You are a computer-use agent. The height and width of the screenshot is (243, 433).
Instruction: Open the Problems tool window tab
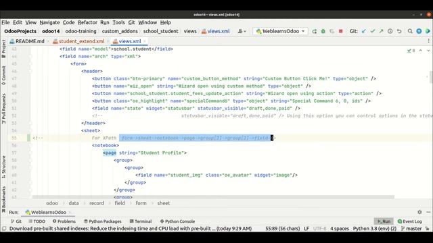(64, 221)
